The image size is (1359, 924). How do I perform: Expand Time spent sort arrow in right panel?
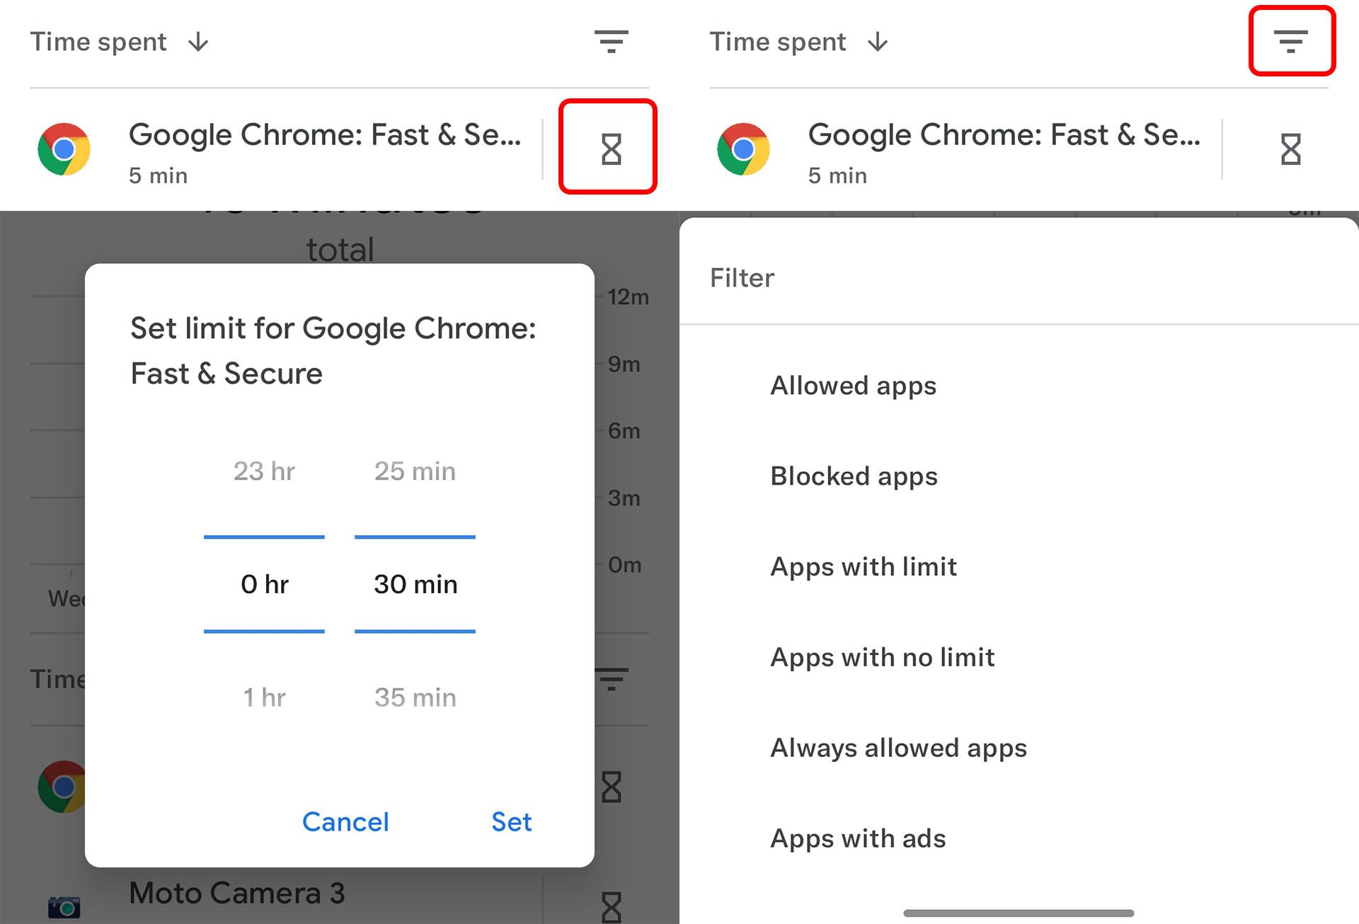click(878, 42)
